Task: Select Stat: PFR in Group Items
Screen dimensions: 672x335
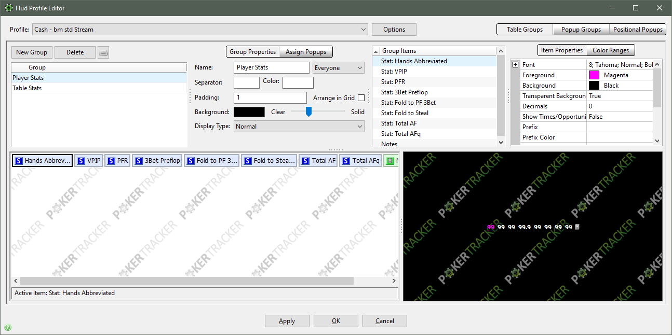Action: tap(435, 82)
